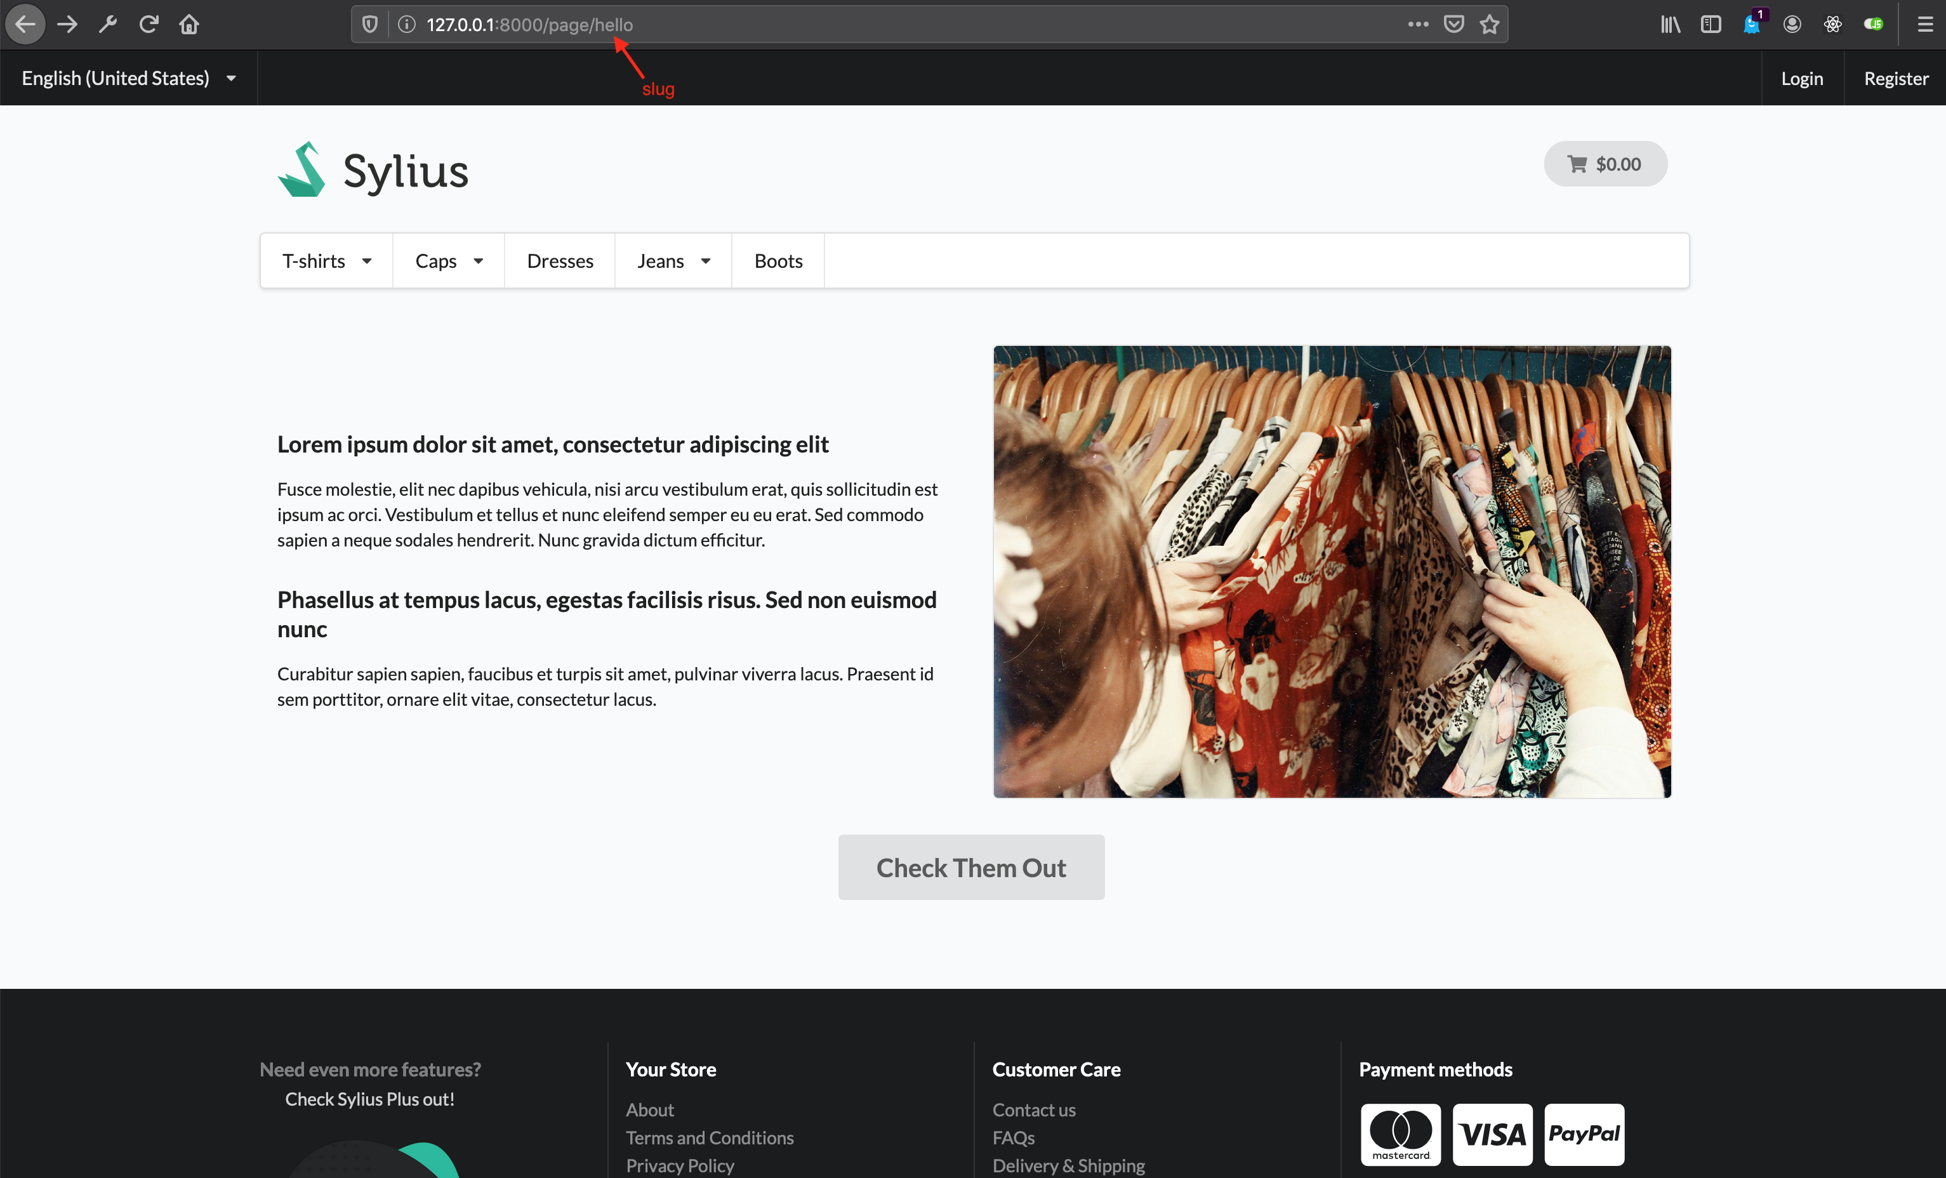Open the Privacy Policy footer link
1946x1178 pixels.
click(x=680, y=1165)
